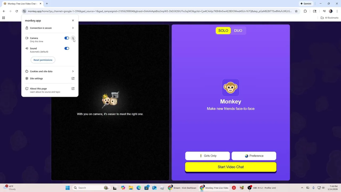This screenshot has width=341, height=192.
Task: Switch to OBS 31.1.2 taskbar window
Action: tap(262, 188)
